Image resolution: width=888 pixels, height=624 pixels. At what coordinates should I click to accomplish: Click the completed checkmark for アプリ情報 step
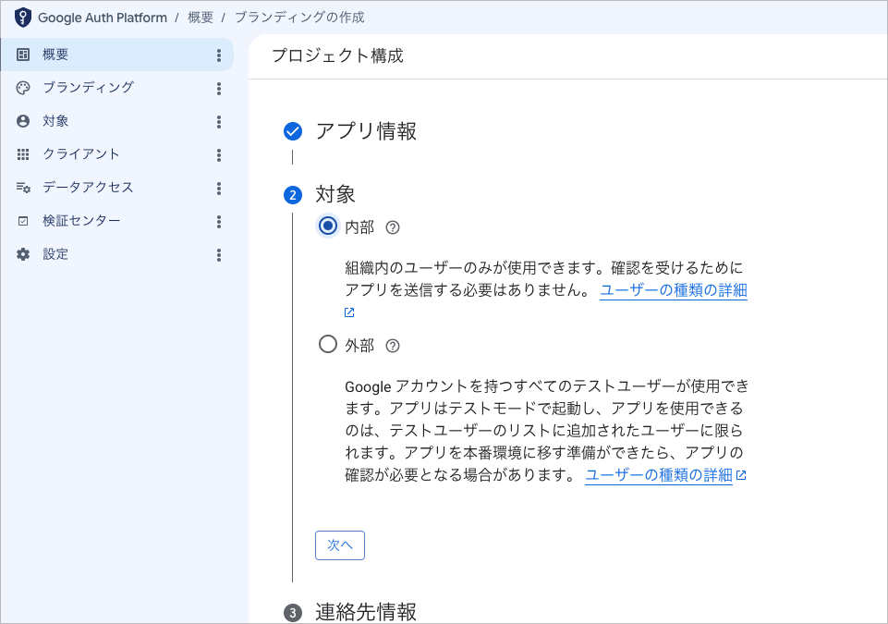[293, 131]
